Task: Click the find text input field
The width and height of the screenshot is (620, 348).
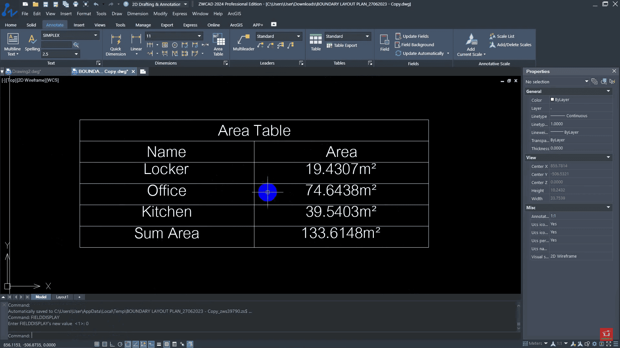Action: [x=57, y=45]
